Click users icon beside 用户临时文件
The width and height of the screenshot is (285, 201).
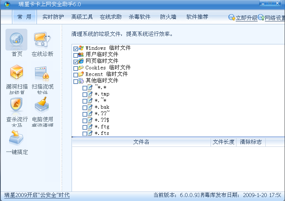coord(81,54)
